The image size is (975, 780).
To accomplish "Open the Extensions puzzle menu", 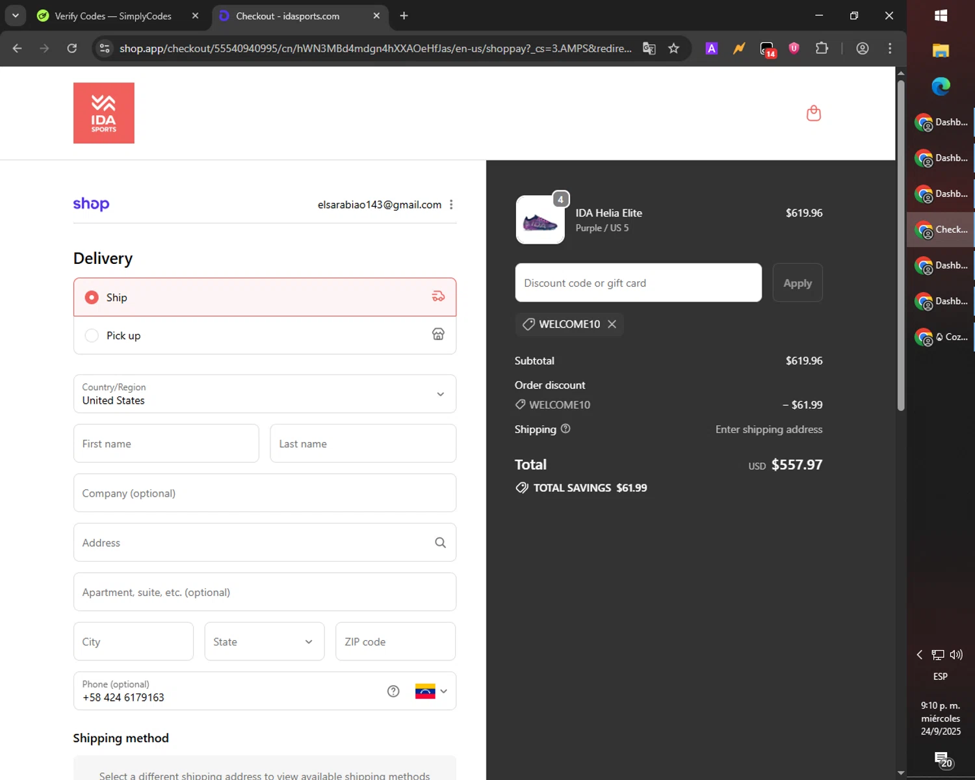I will click(x=822, y=48).
